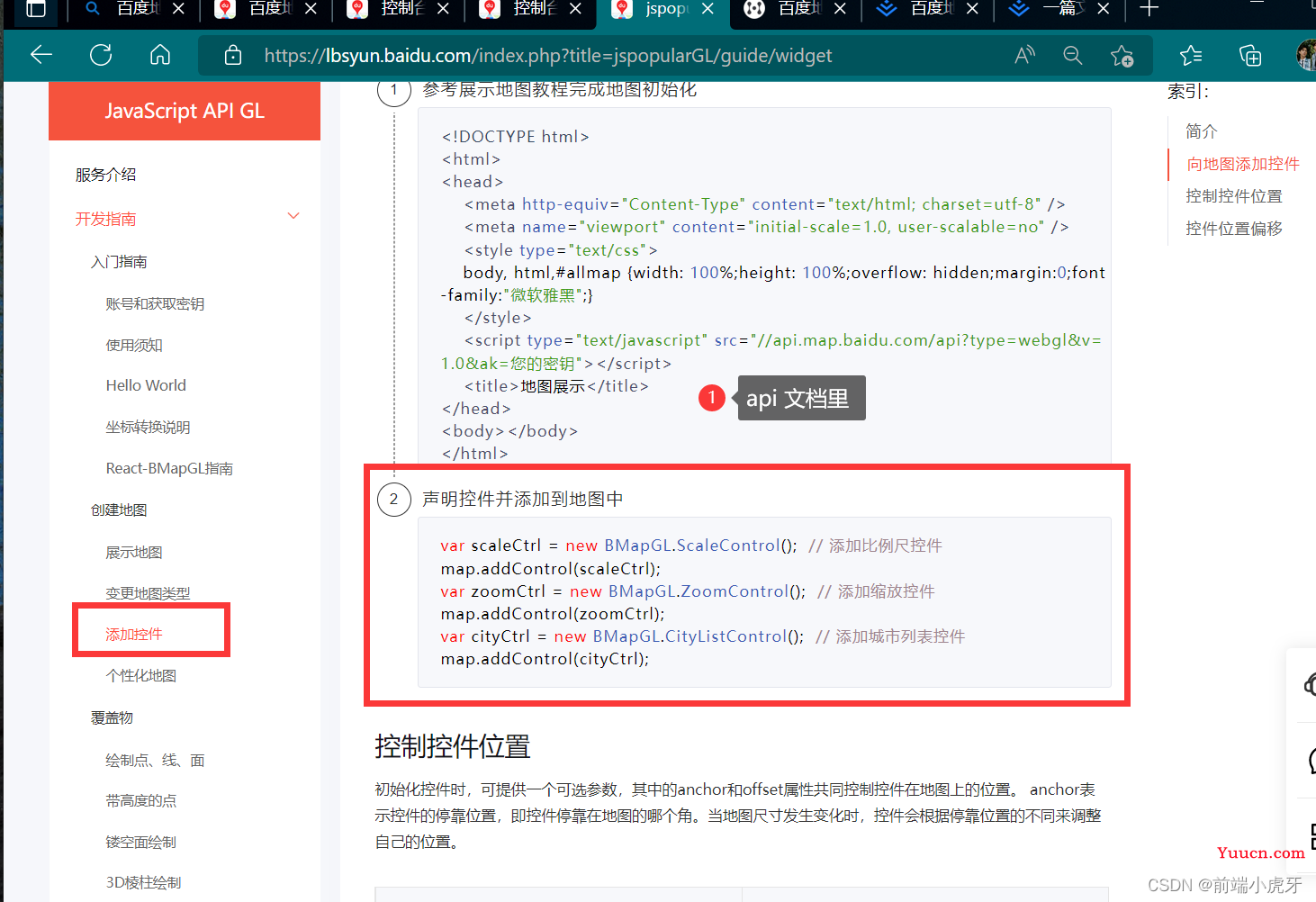
Task: Click the <title>地图展示</title> code line
Action: (x=556, y=386)
